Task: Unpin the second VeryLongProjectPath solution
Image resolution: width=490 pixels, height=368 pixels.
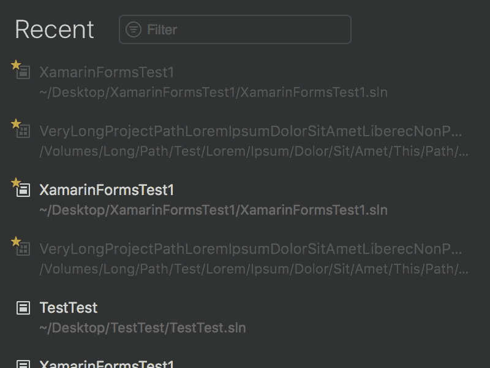Action: [x=15, y=240]
